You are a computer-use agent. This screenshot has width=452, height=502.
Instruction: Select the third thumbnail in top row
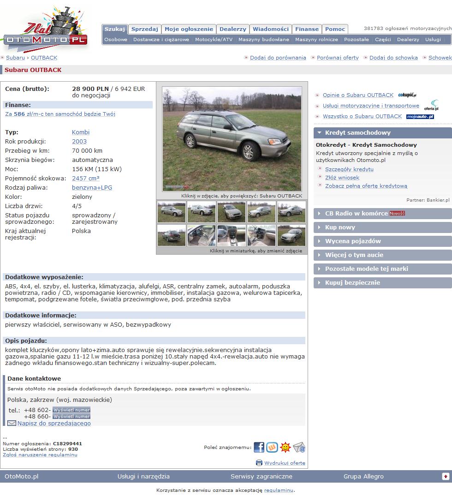(x=232, y=212)
